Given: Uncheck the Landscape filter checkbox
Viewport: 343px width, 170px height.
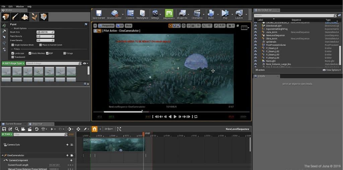Looking at the screenshot, I should 13,53.
